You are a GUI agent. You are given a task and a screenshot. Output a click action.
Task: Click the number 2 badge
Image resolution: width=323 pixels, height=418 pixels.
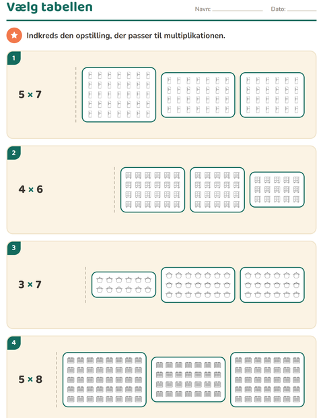(x=14, y=153)
